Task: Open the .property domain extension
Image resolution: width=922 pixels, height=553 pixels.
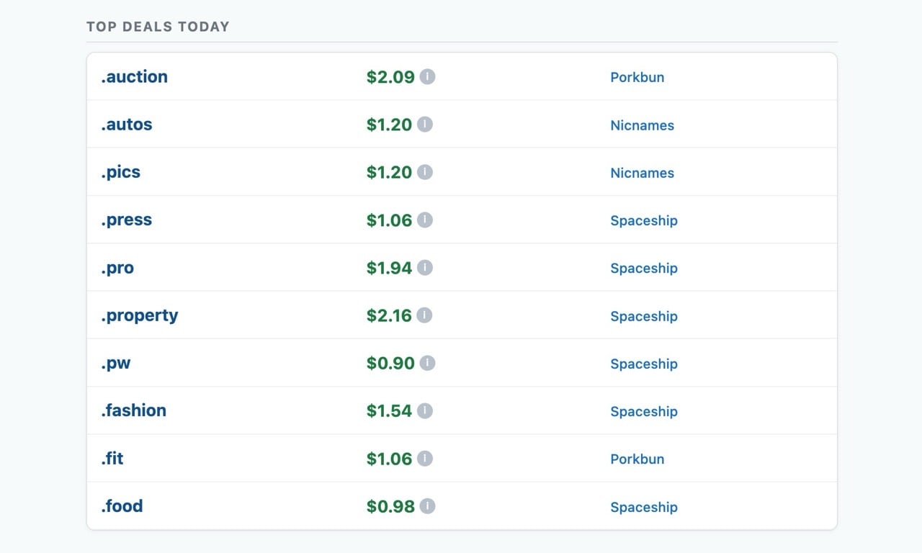Action: 140,315
